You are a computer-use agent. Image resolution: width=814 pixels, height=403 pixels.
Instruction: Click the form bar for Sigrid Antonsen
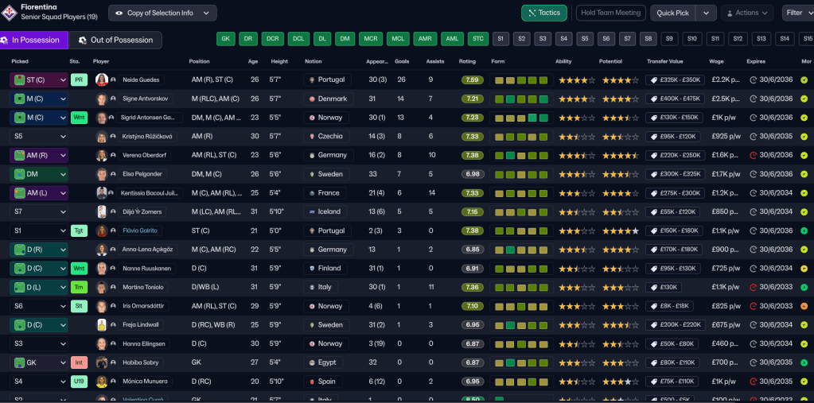click(x=521, y=118)
